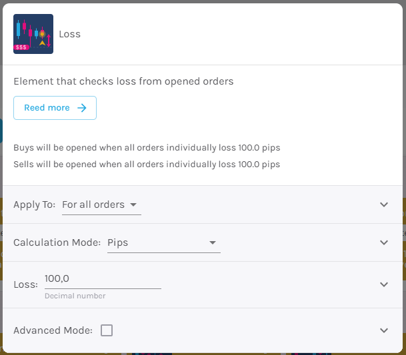The height and width of the screenshot is (355, 406).
Task: Click the Loss candlestick element icon
Action: coord(33,34)
